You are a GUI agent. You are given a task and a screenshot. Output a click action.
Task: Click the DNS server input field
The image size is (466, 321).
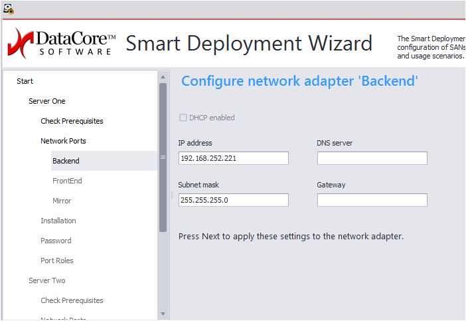pyautogui.click(x=372, y=158)
